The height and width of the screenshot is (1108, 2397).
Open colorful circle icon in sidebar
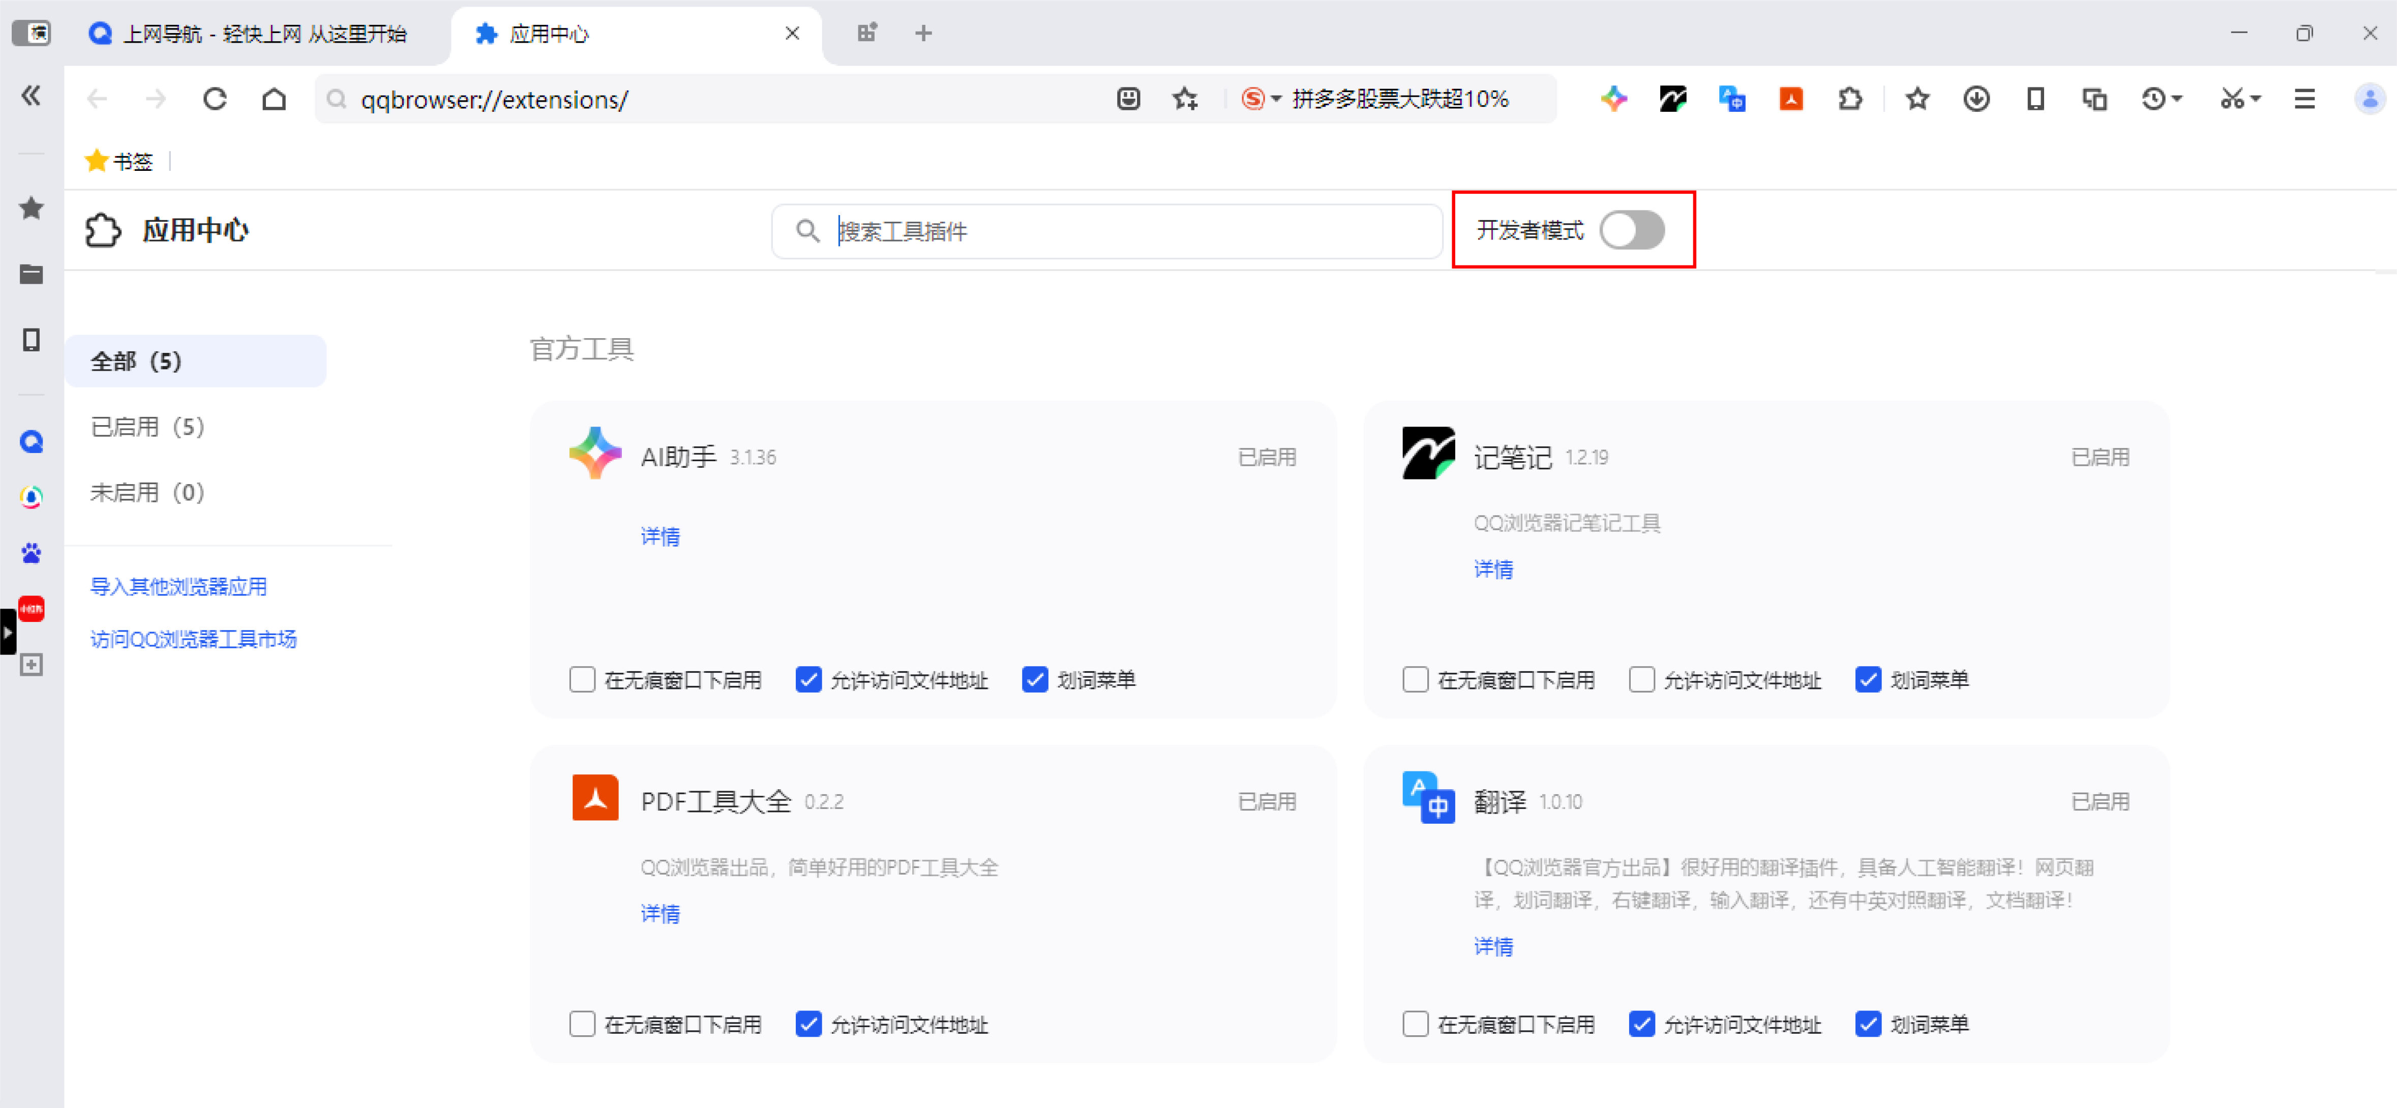tap(32, 497)
